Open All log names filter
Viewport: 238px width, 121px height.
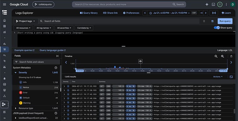[44, 28]
